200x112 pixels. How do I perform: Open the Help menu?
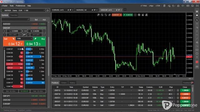(29, 6)
